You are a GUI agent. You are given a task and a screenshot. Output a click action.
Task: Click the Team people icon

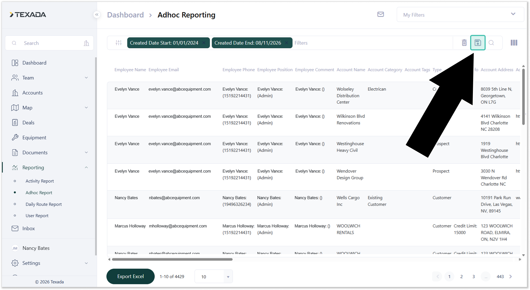tap(15, 78)
